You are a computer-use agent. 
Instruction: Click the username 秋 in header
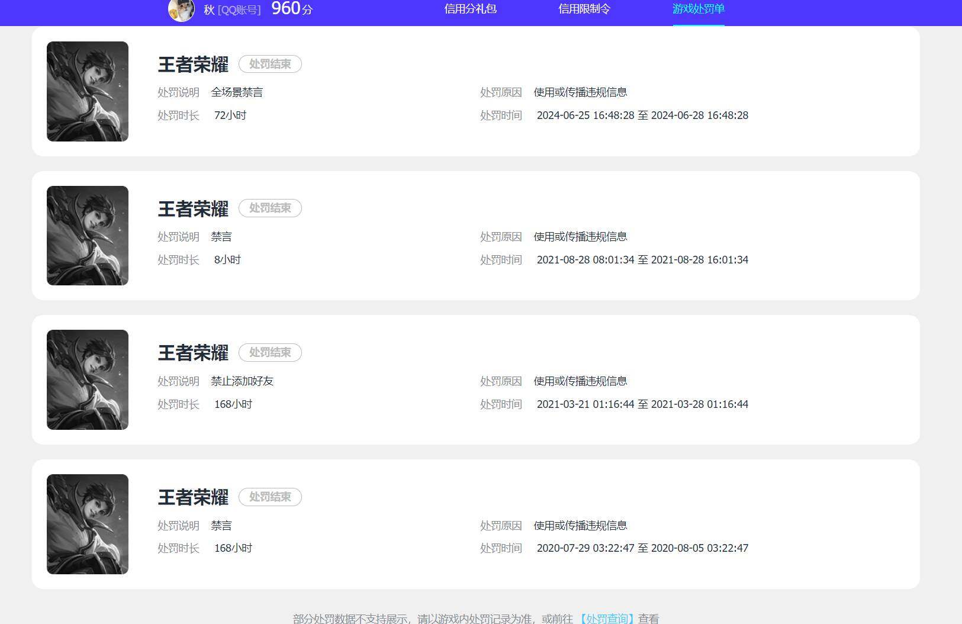[x=209, y=10]
